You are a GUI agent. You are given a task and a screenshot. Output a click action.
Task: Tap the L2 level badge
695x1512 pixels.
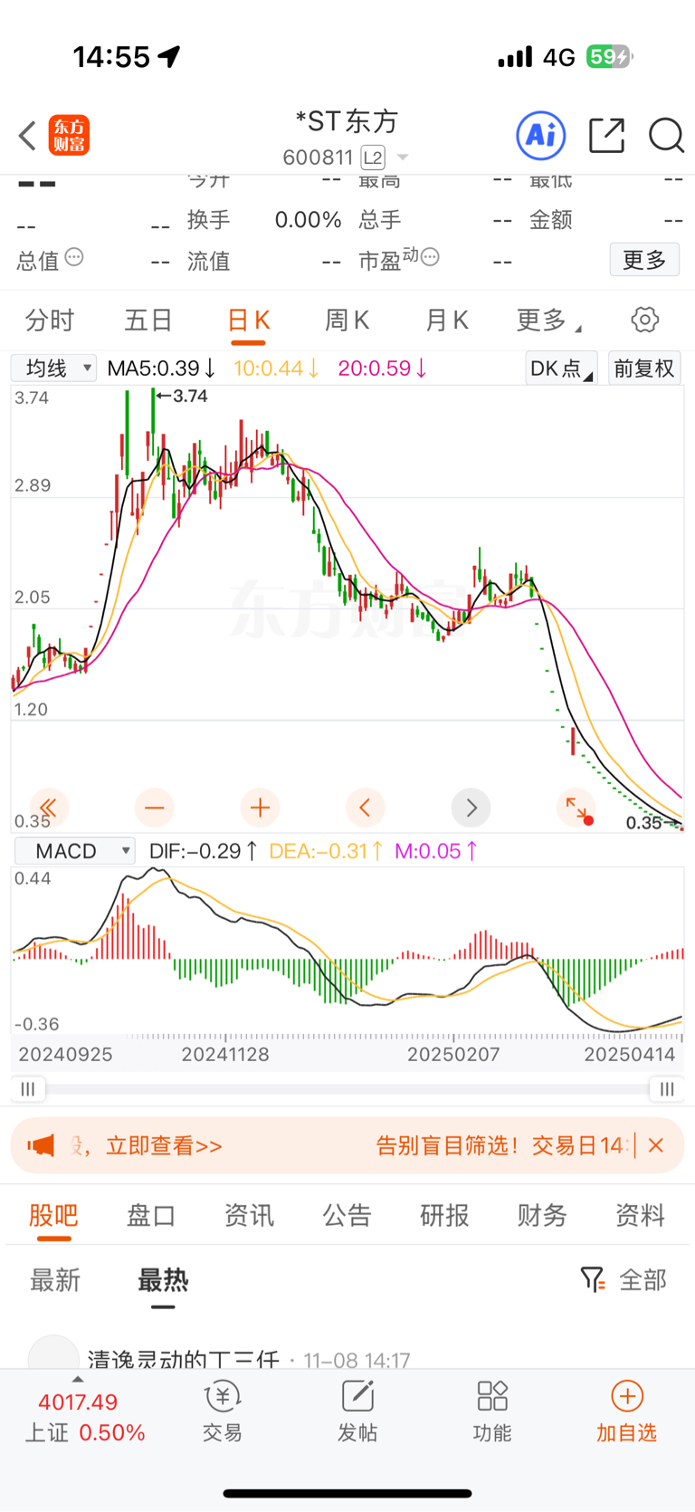point(373,158)
